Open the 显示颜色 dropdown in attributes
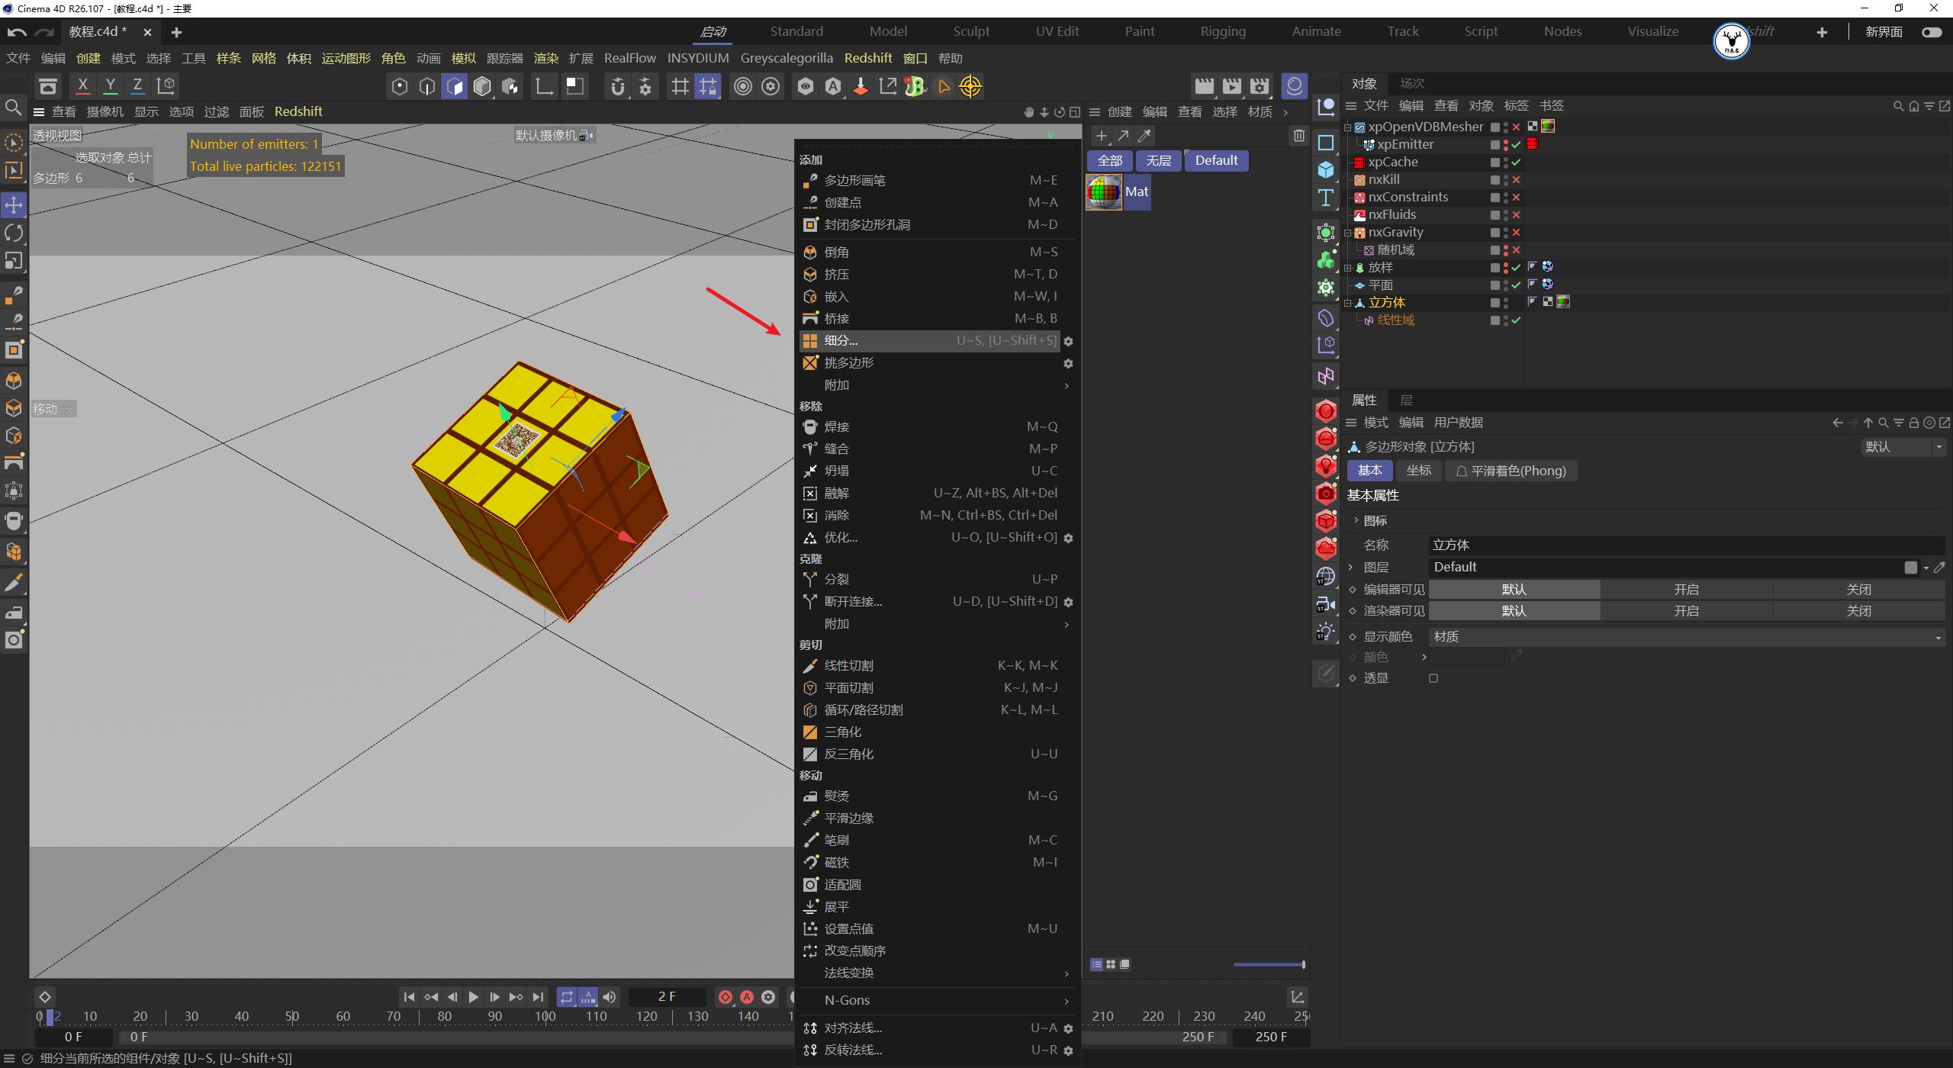1953x1068 pixels. (x=1938, y=636)
